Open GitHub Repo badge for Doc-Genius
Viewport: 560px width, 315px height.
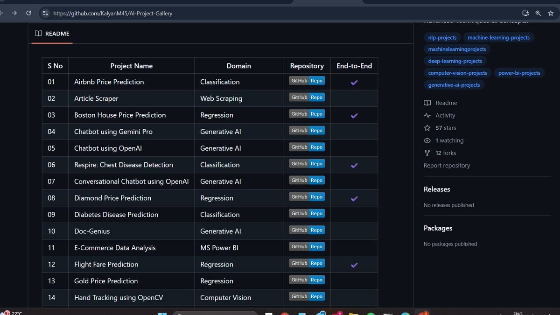(307, 230)
